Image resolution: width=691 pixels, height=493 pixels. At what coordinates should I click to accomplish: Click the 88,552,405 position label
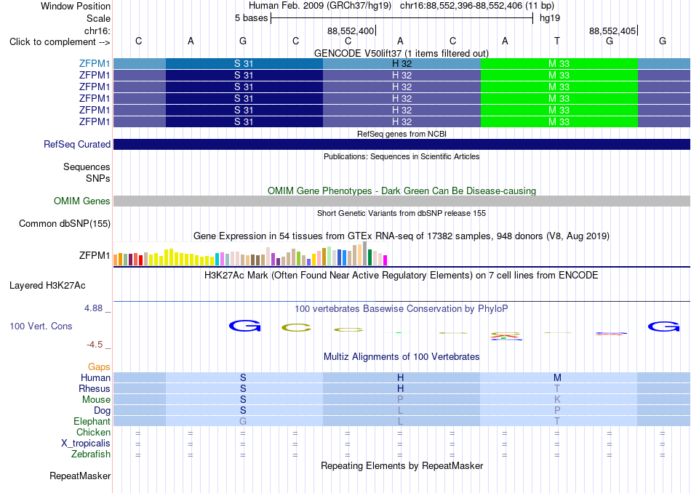[612, 31]
